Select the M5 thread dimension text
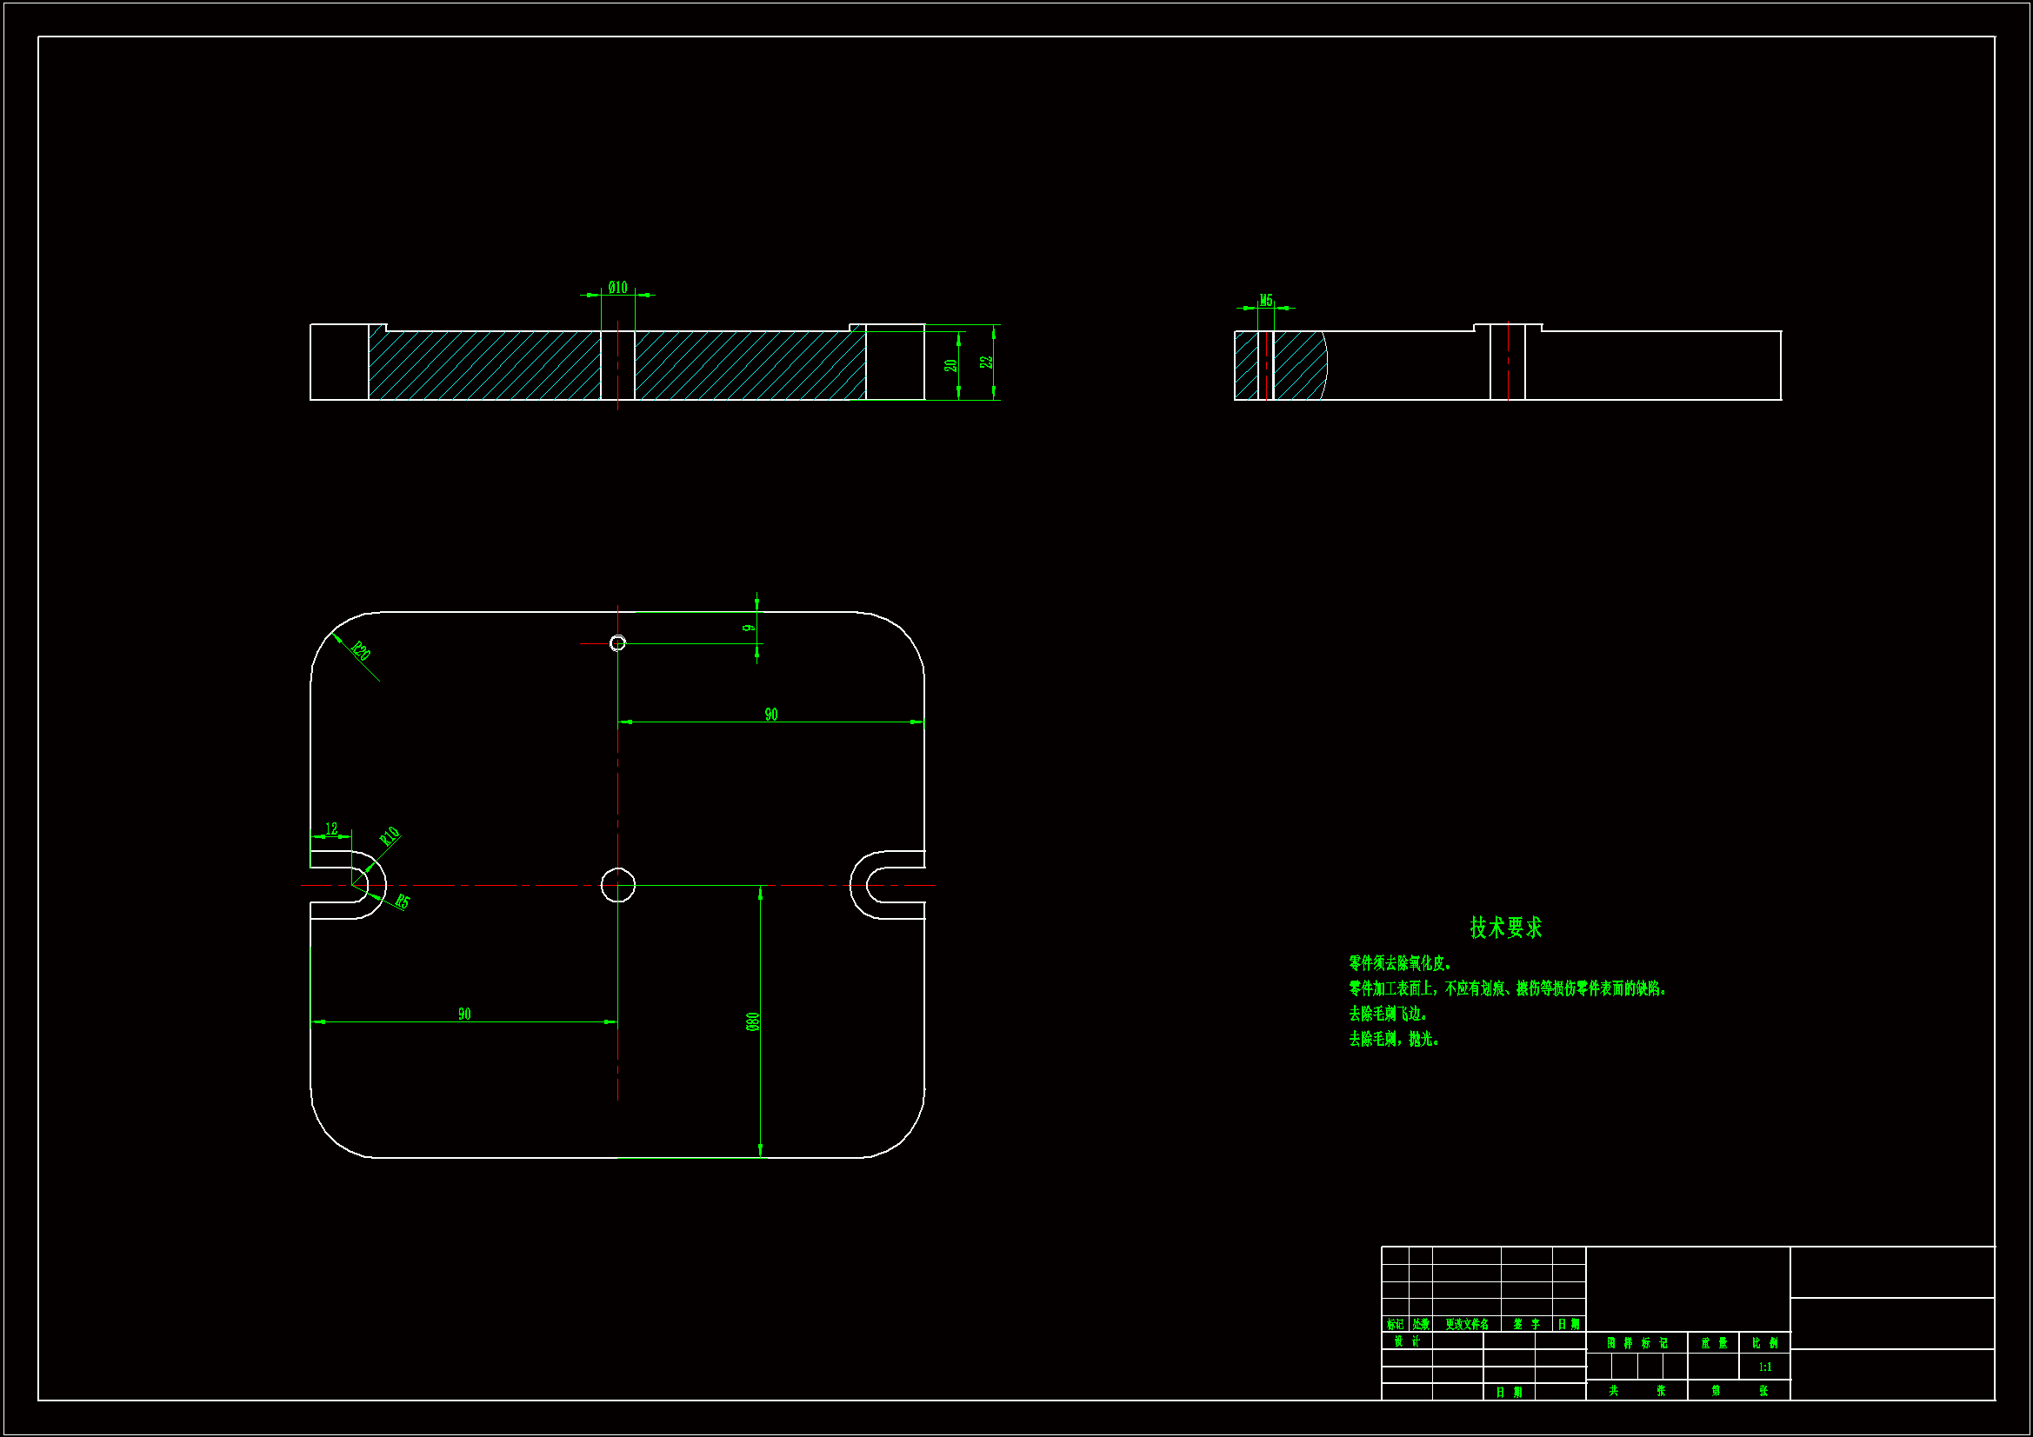 tap(1265, 301)
